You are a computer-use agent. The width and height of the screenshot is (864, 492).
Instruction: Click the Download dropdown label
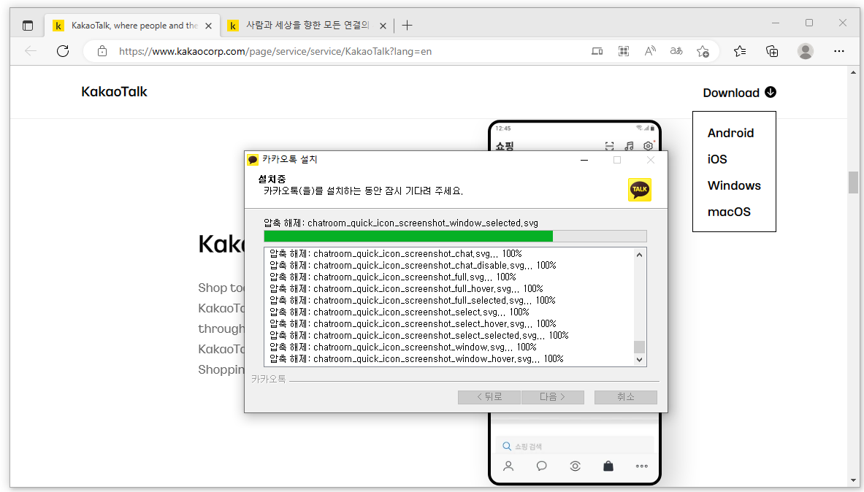[730, 93]
